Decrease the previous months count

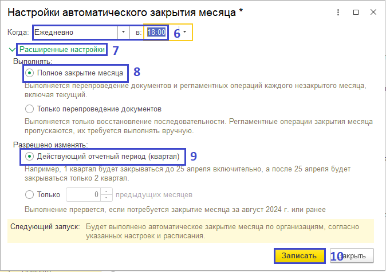click(x=107, y=198)
